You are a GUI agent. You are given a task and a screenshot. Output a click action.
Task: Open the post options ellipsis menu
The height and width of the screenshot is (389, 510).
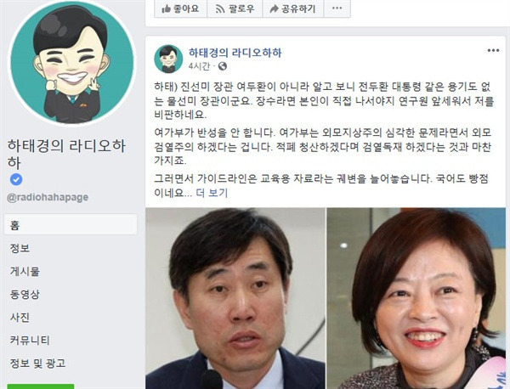(x=493, y=50)
